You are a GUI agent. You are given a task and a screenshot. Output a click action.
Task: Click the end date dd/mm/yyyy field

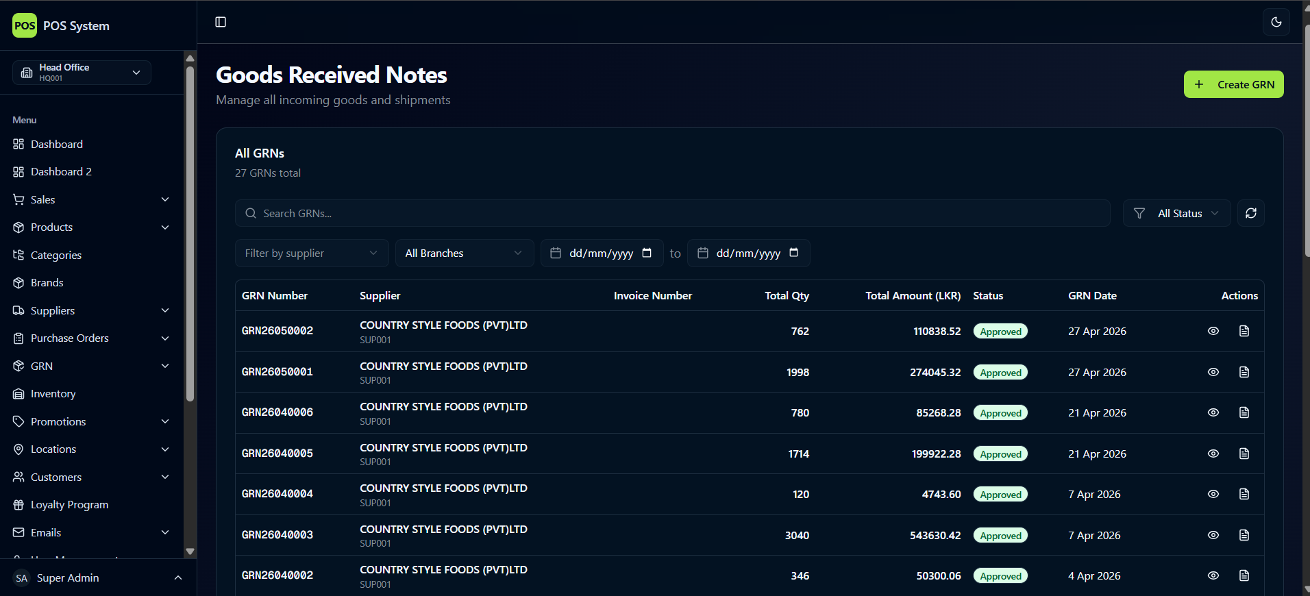[748, 253]
